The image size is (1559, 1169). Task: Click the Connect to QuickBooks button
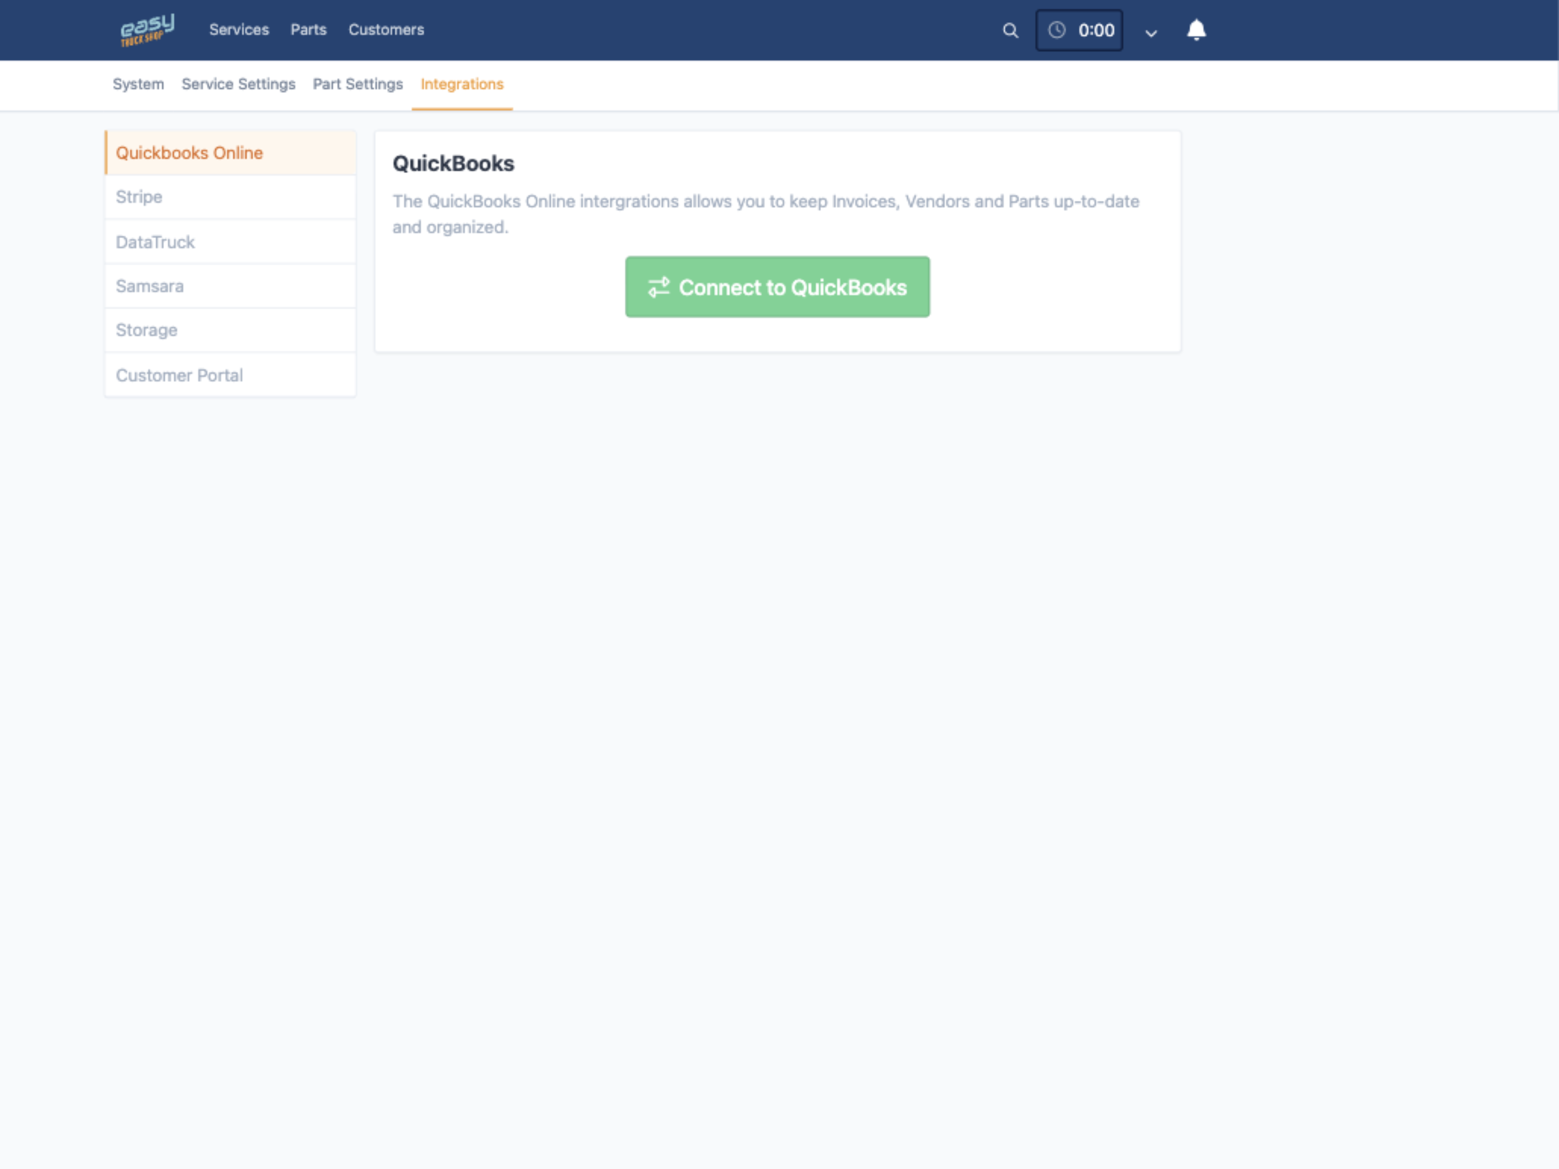click(x=777, y=287)
